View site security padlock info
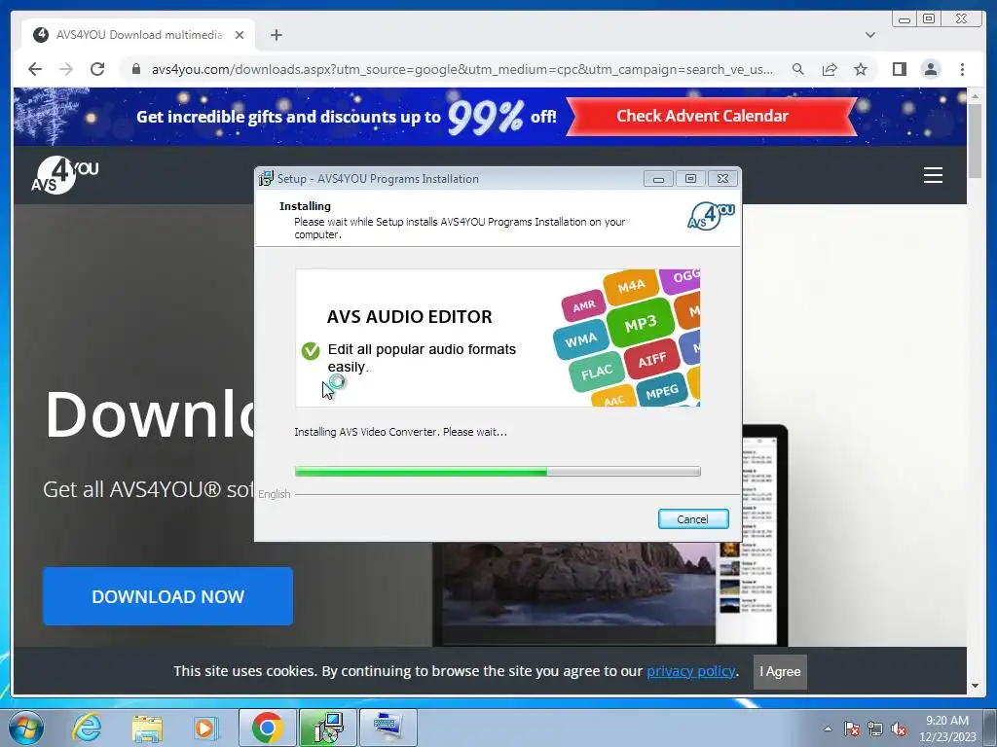Image resolution: width=997 pixels, height=747 pixels. [135, 69]
